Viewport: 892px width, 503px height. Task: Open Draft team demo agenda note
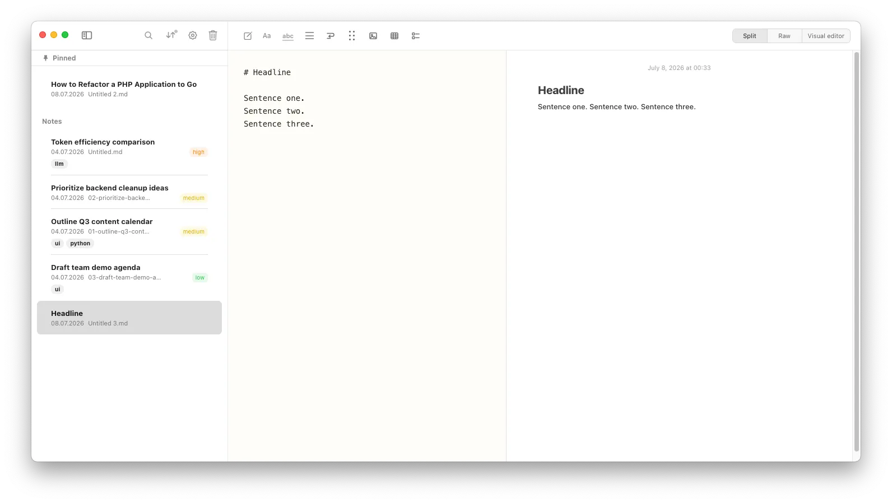point(129,278)
